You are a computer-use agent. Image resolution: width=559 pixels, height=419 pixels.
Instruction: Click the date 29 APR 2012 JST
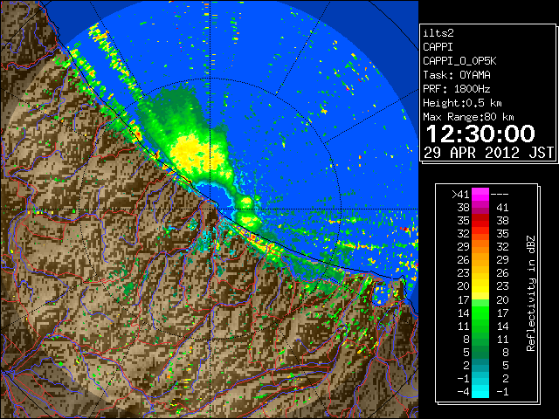[x=489, y=153]
